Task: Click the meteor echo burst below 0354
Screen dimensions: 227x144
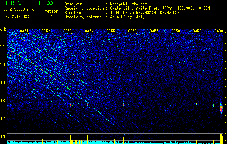Action: [87, 105]
